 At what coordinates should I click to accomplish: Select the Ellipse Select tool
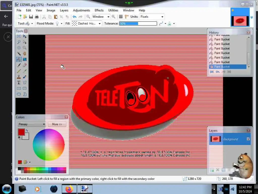(x=19, y=48)
